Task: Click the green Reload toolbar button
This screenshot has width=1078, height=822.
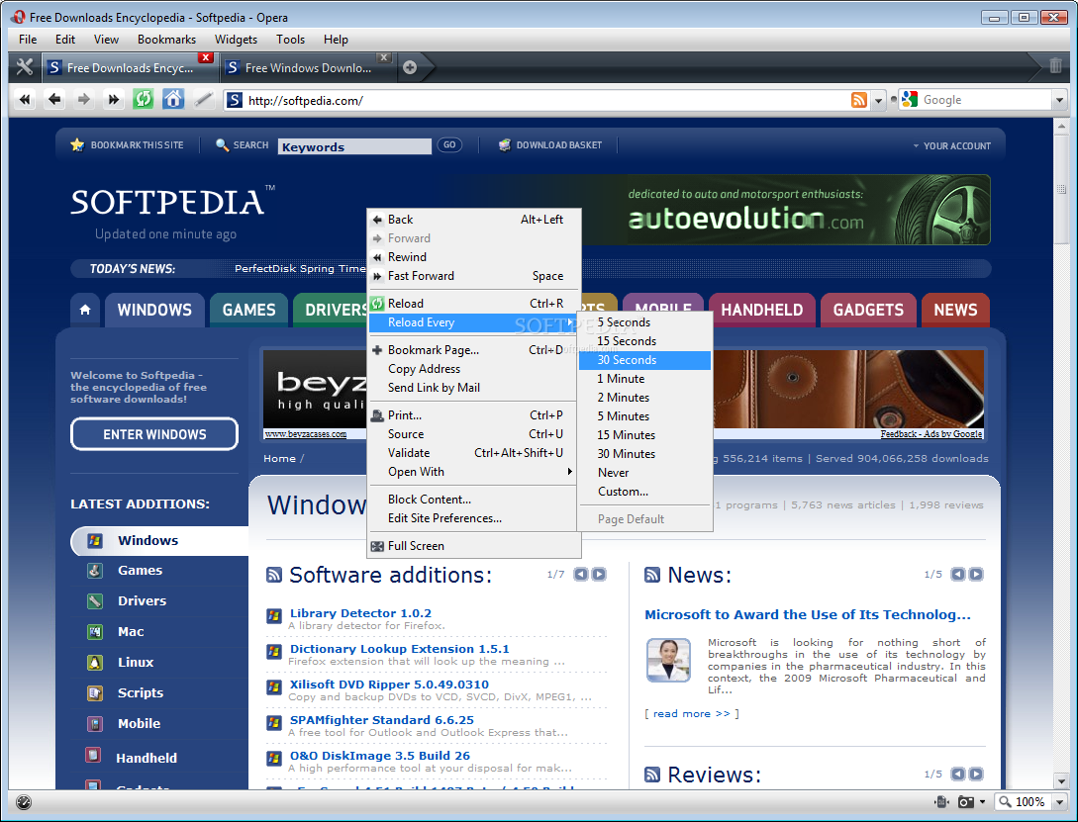Action: click(x=143, y=100)
